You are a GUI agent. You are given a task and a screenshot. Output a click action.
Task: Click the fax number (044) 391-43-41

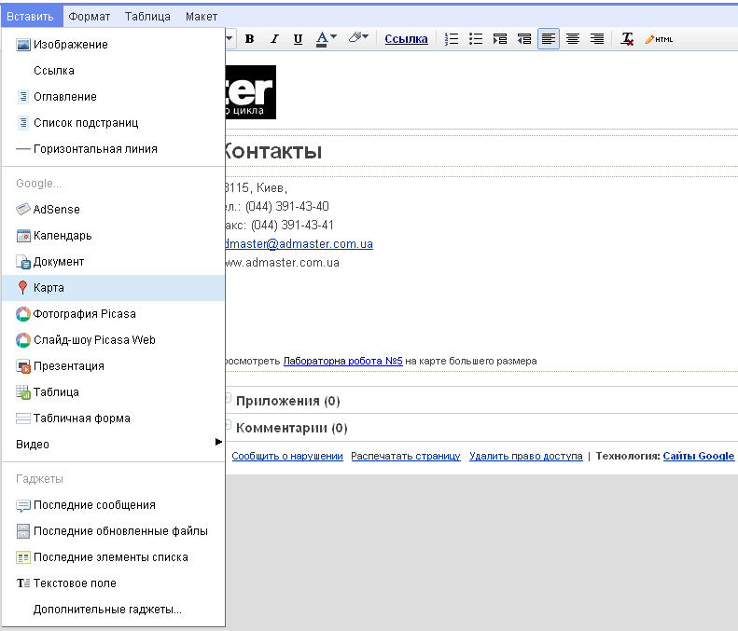click(x=292, y=226)
